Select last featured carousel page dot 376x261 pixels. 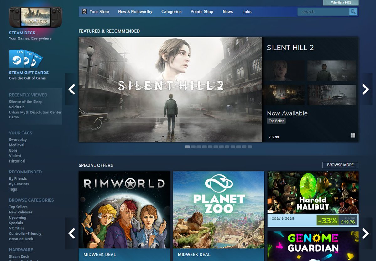(250, 147)
